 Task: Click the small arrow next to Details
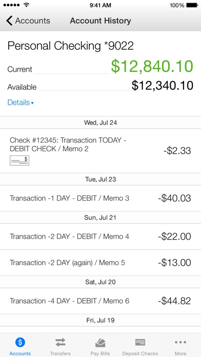pyautogui.click(x=32, y=103)
